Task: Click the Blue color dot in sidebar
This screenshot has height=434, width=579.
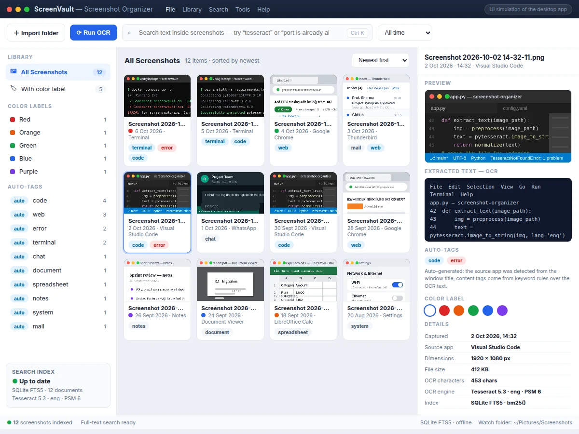Action: 13,159
